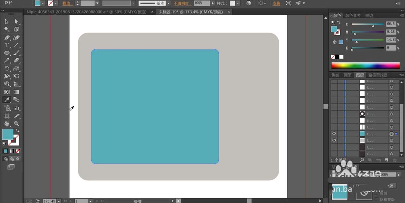Screen dimensions: 405x203
Task: Choose the Magic Wand tool
Action: (7, 30)
